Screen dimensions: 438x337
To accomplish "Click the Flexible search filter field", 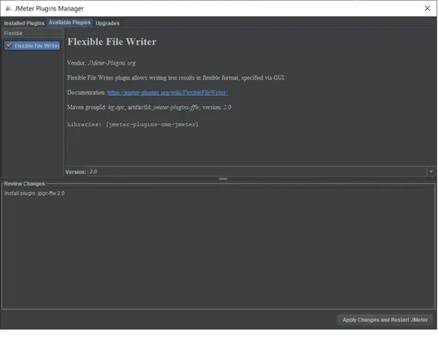I will click(32, 33).
